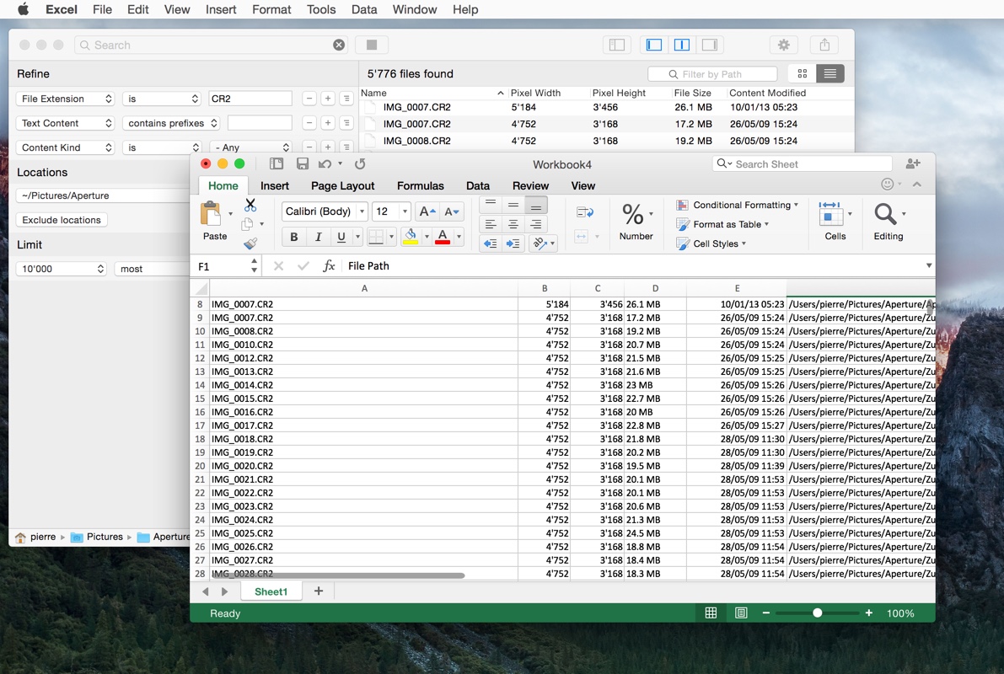Open the Tools menu in the menu bar
This screenshot has width=1004, height=674.
pos(320,9)
